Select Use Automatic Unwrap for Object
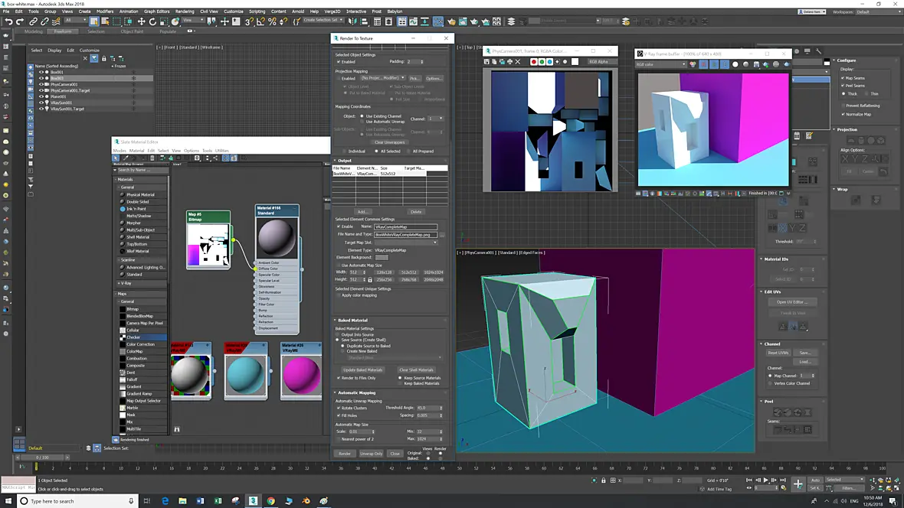This screenshot has width=904, height=508. click(x=362, y=122)
